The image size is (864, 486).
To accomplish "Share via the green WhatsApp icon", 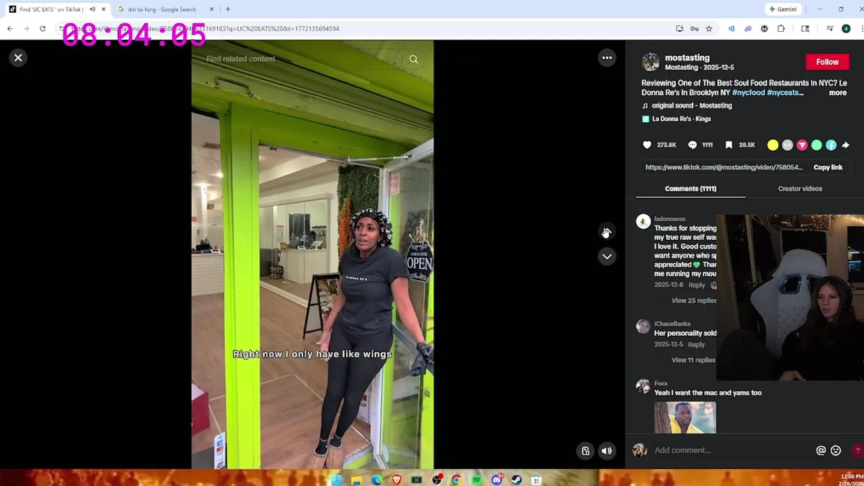I will (817, 145).
